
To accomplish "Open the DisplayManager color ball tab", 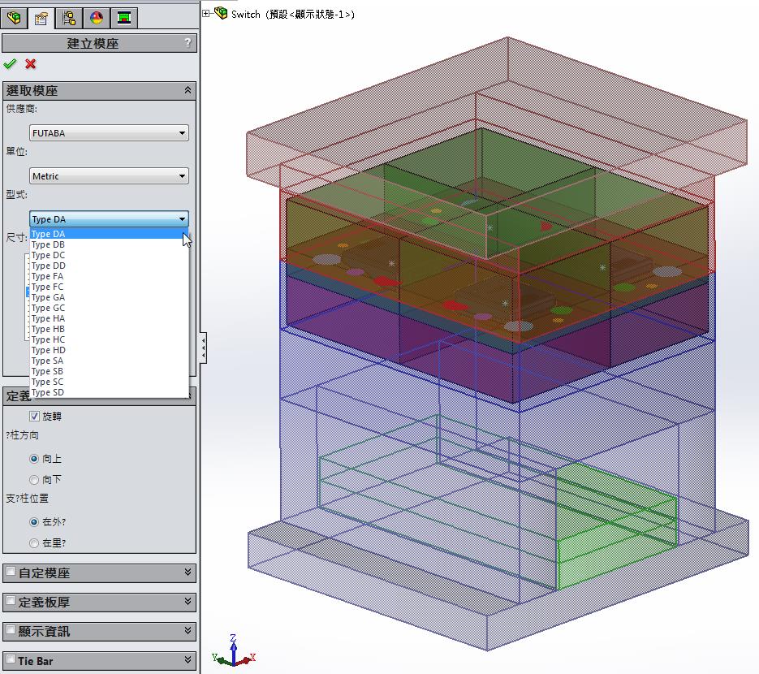I will click(96, 17).
